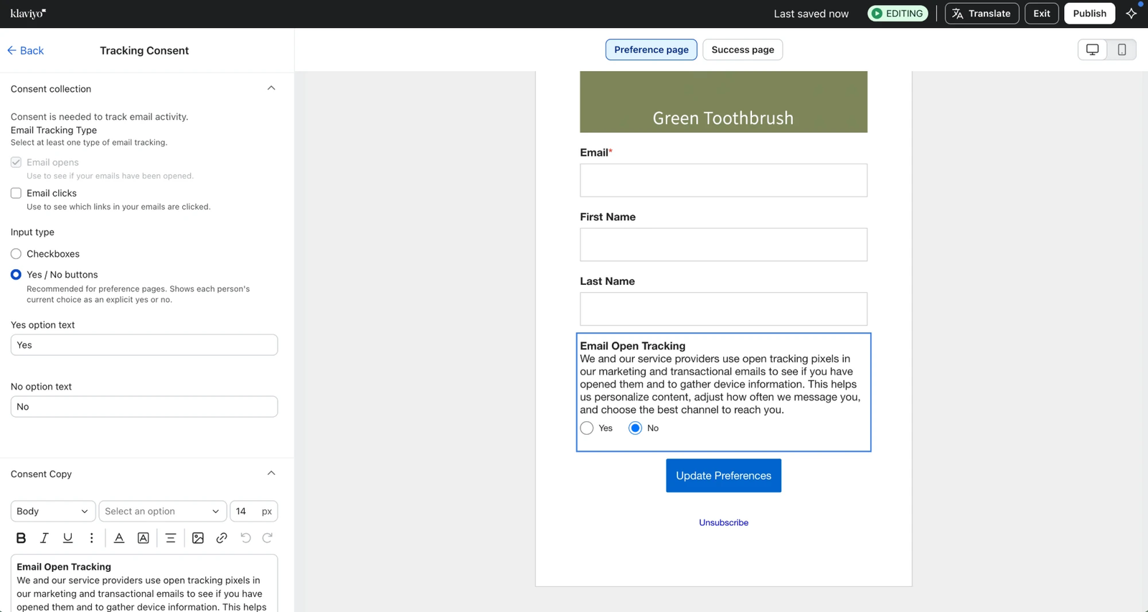Switch to mobile preview icon
The height and width of the screenshot is (612, 1148).
pos(1121,50)
